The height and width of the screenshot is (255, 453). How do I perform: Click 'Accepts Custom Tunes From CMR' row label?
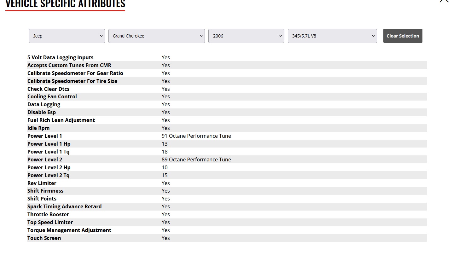[x=69, y=65]
